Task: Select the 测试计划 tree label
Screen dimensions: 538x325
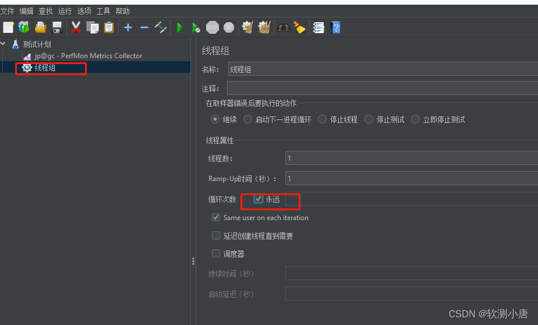Action: click(37, 44)
